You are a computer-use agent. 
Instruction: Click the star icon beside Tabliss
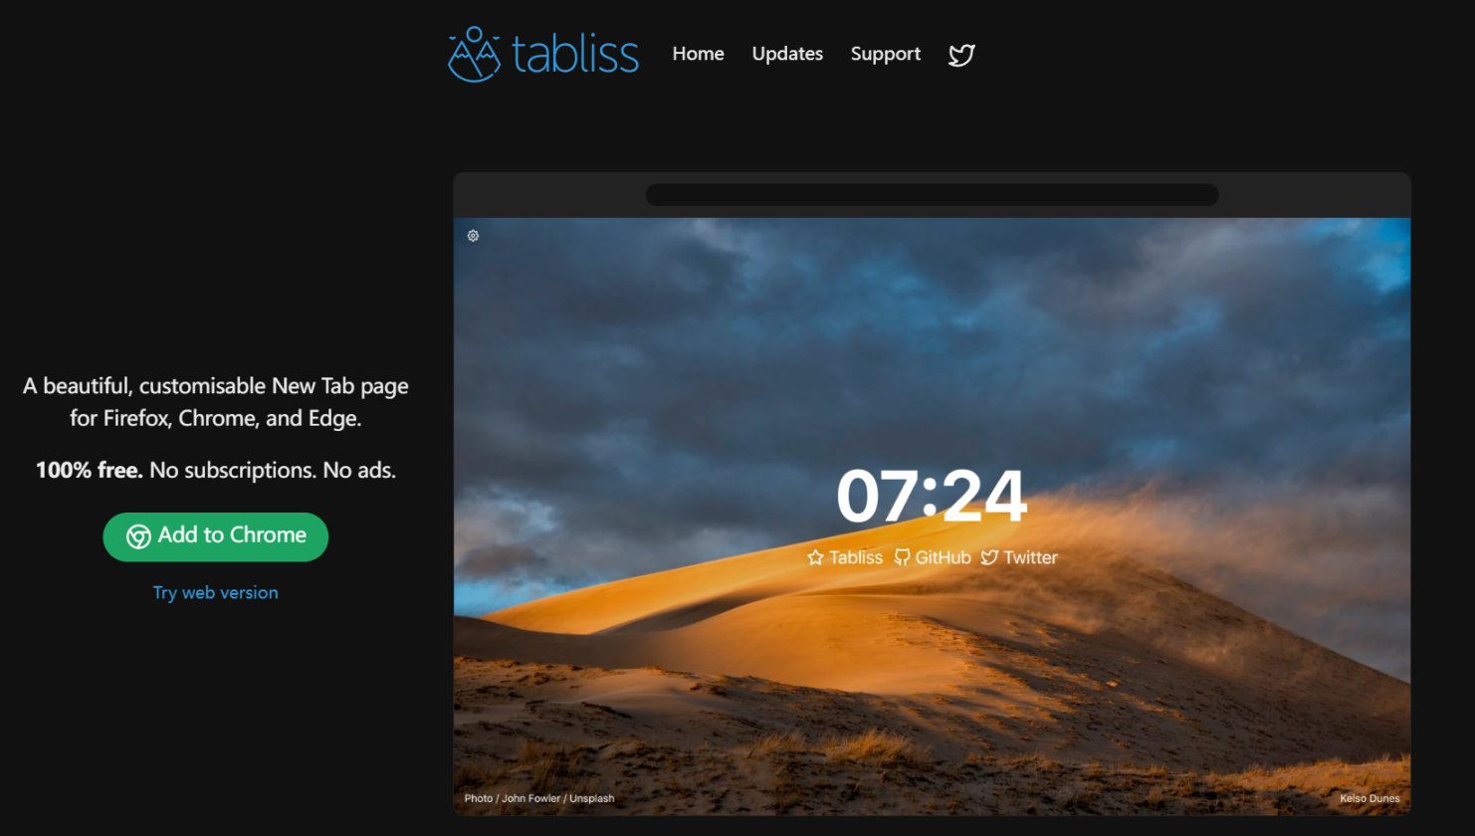pos(815,557)
